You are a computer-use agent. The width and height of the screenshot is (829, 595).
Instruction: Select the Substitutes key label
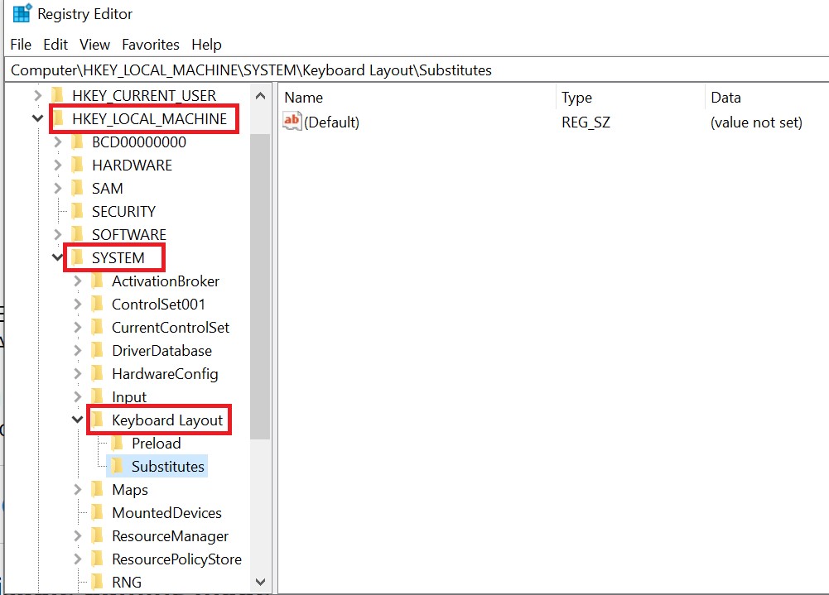point(167,467)
